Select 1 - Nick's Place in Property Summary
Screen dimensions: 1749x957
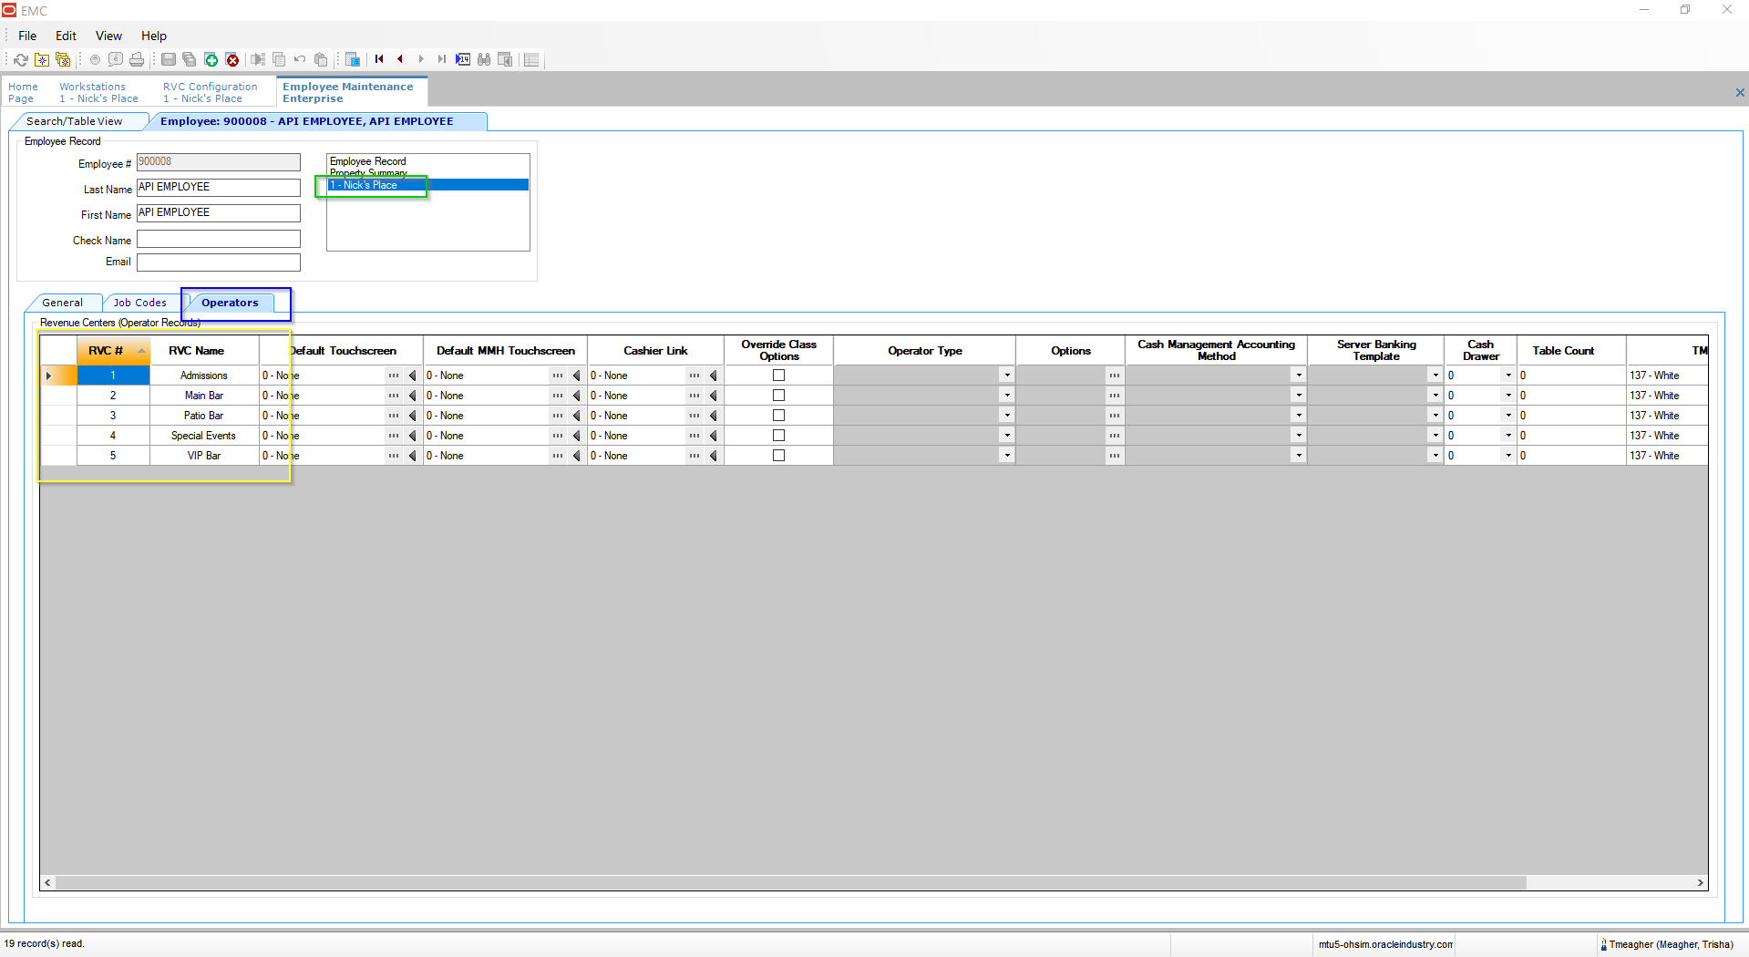374,184
